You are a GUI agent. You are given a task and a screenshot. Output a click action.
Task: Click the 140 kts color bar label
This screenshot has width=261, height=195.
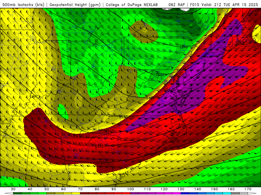point(198,189)
